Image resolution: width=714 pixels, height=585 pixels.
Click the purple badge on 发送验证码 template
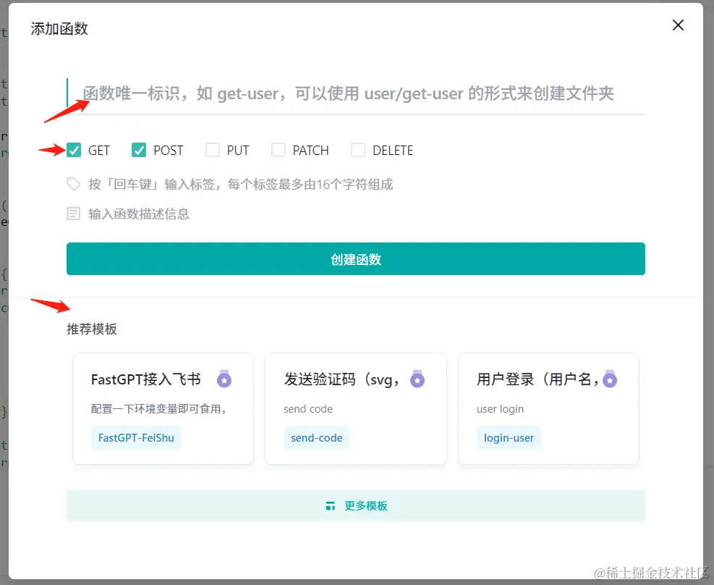click(417, 378)
